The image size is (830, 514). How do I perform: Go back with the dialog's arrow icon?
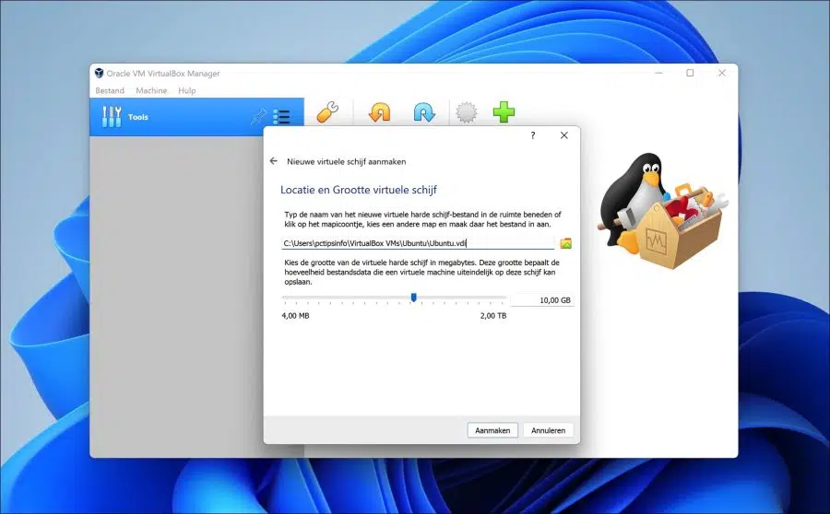[274, 161]
